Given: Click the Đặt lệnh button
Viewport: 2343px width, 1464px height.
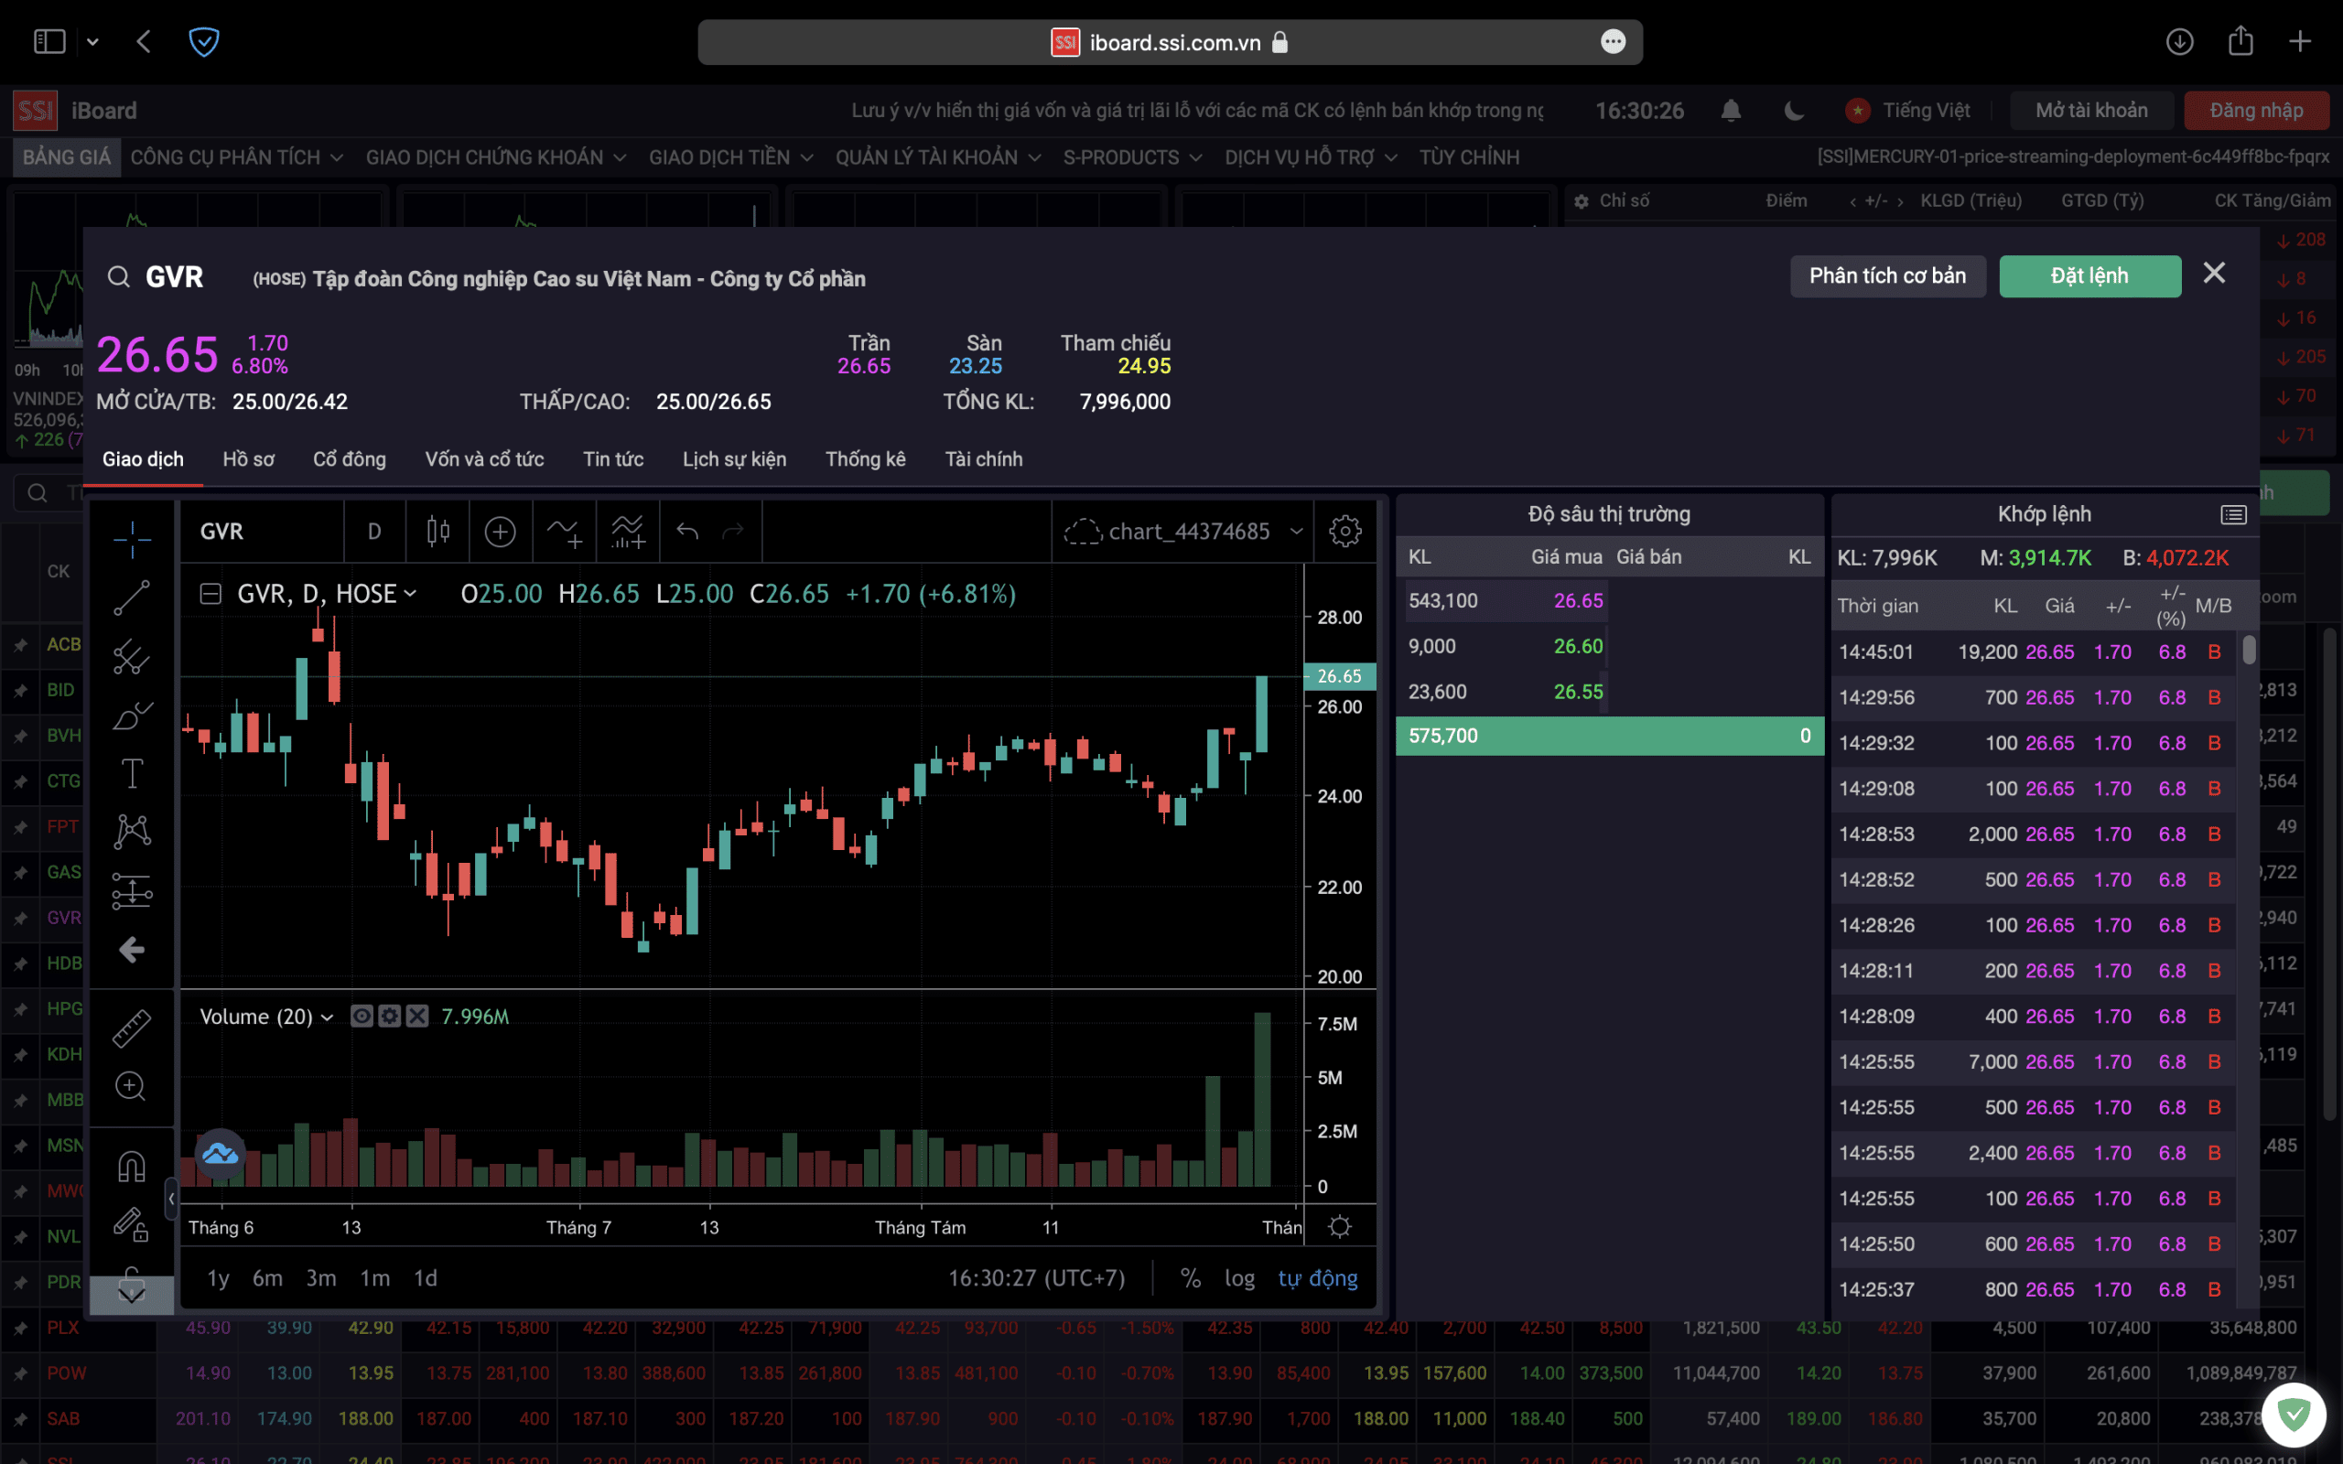Looking at the screenshot, I should (x=2089, y=276).
